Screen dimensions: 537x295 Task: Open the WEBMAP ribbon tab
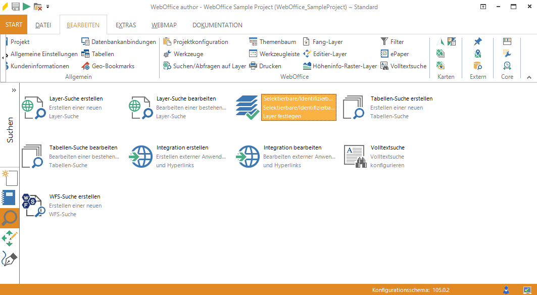(x=163, y=25)
